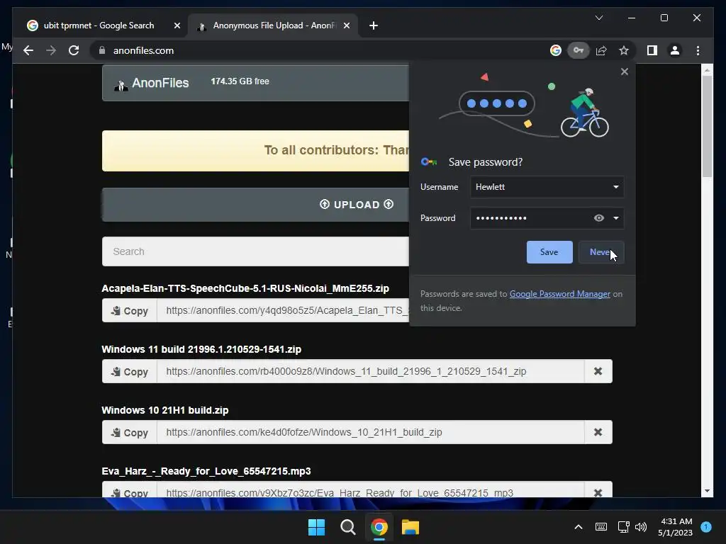Select the Anonymous File Upload tab
This screenshot has height=544, width=726.
[272, 25]
